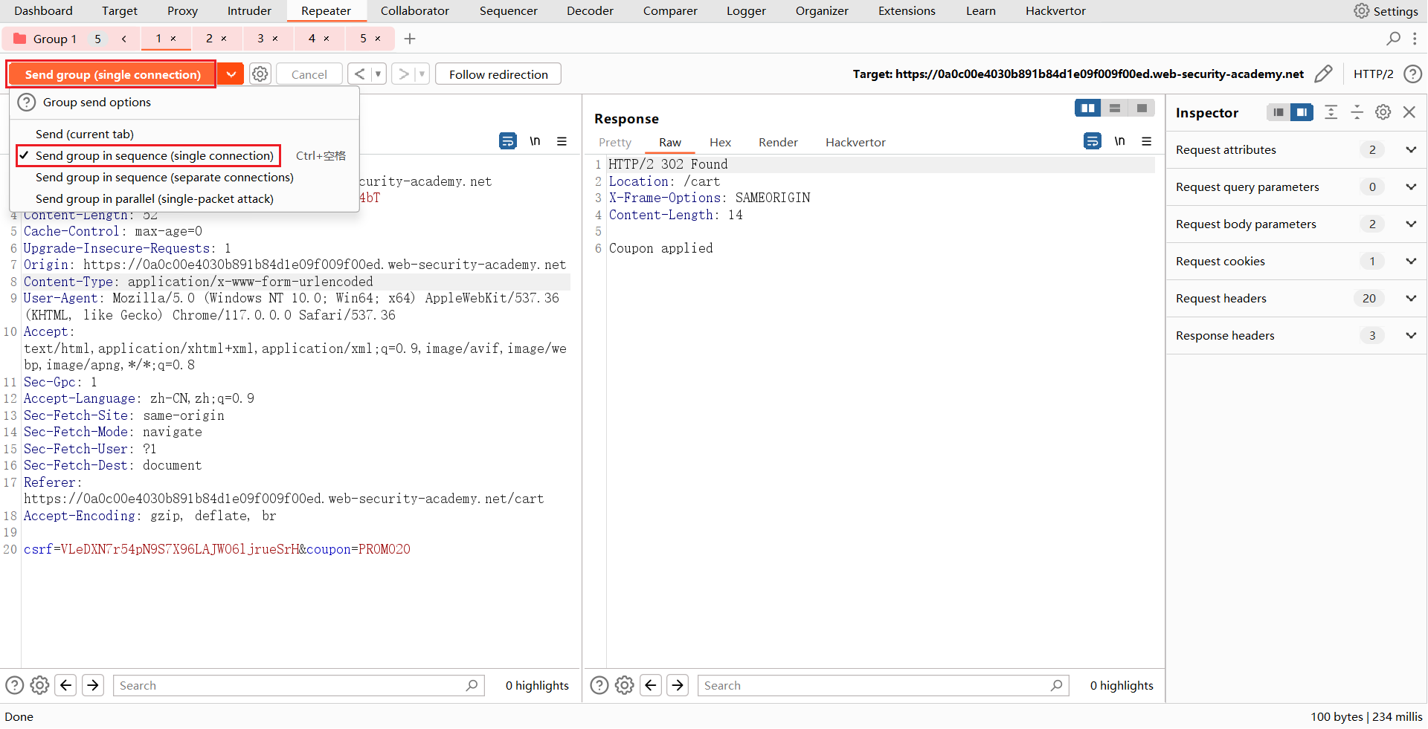Viewport: 1428px width, 729px height.
Task: Open history forward dropdown arrow
Action: coord(422,74)
